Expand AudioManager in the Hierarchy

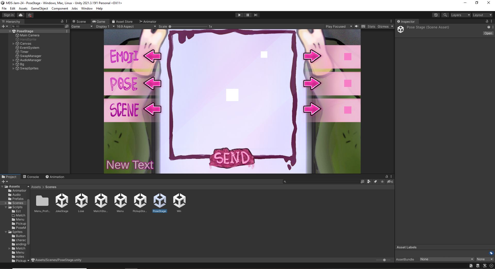pyautogui.click(x=14, y=60)
